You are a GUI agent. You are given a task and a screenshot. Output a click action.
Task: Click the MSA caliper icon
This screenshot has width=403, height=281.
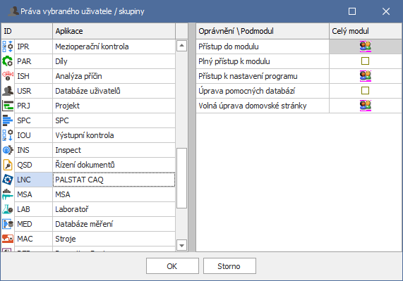8,194
